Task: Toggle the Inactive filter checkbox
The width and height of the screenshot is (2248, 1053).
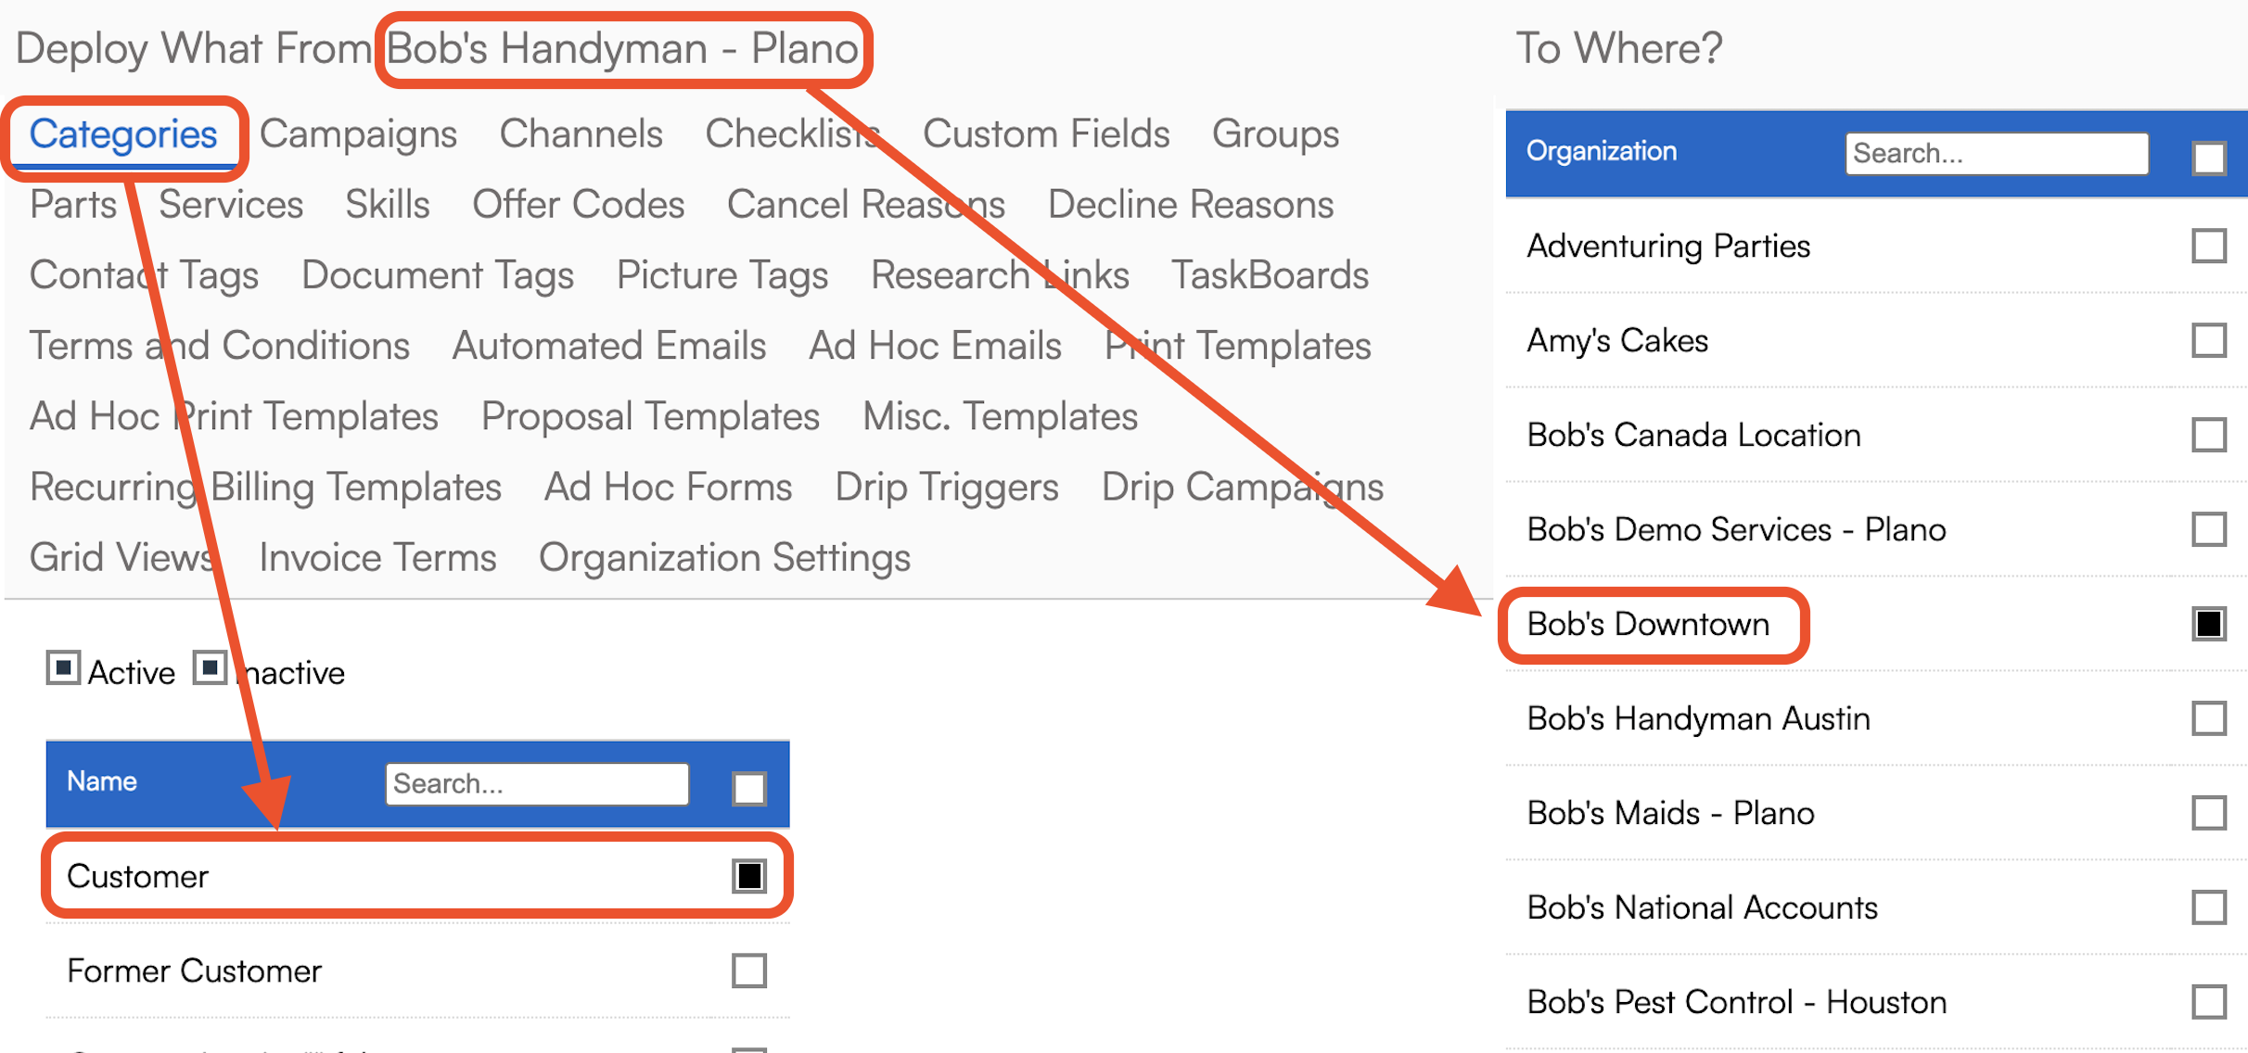Action: click(x=210, y=667)
